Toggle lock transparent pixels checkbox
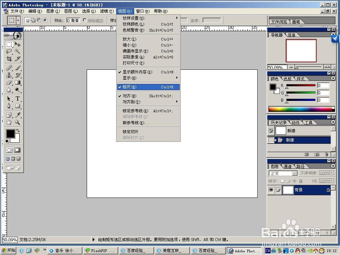 pyautogui.click(x=282, y=181)
